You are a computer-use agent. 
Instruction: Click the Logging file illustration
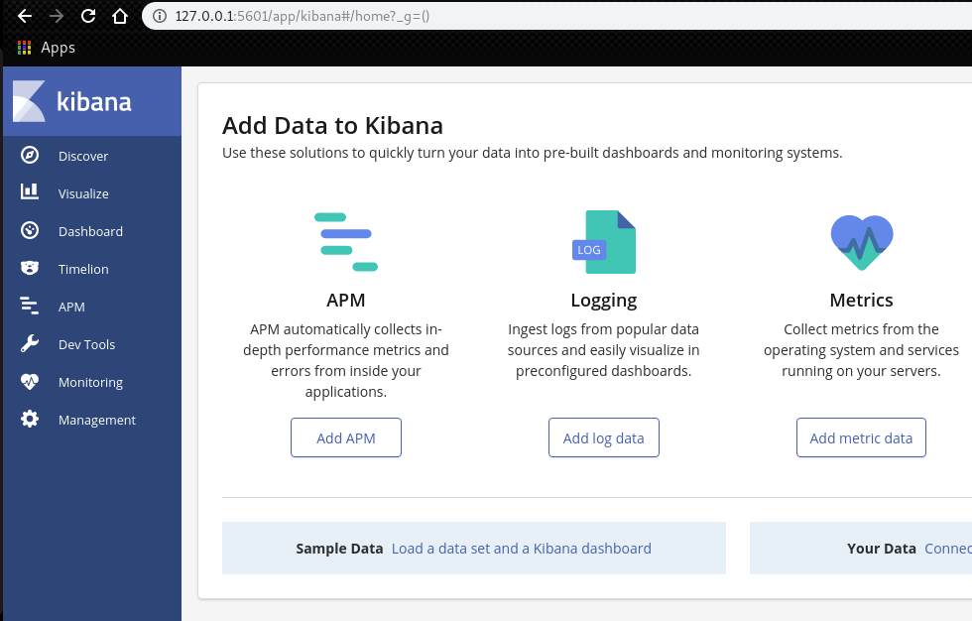click(604, 242)
